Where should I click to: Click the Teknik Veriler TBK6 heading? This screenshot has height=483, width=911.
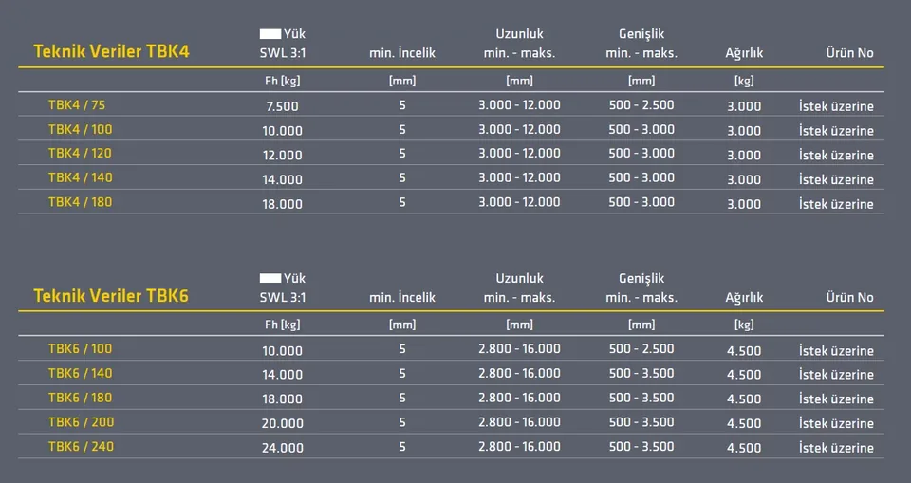point(111,296)
